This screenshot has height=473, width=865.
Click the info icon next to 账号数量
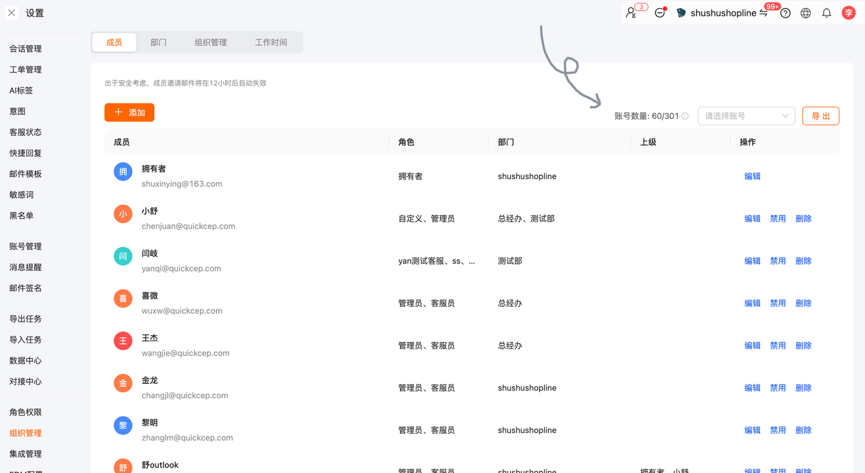coord(685,116)
